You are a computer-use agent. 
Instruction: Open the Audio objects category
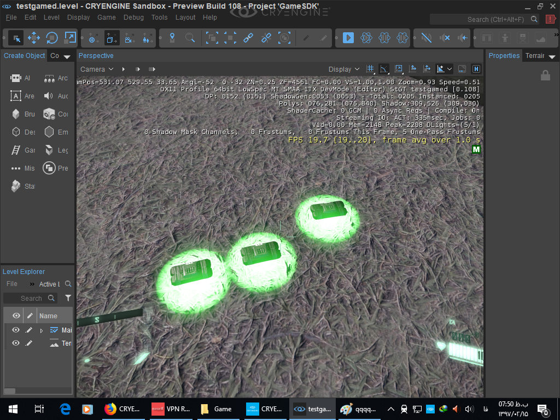(x=55, y=96)
